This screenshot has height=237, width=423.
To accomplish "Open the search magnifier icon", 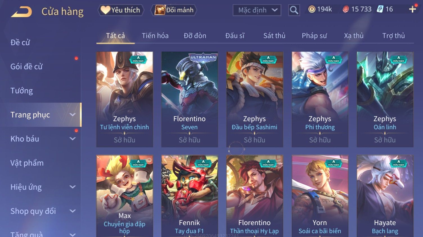I will click(294, 10).
